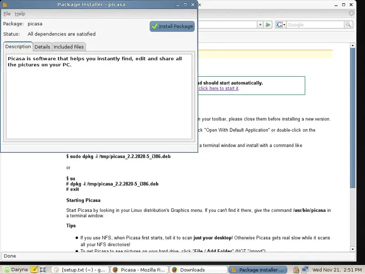Image resolution: width=365 pixels, height=274 pixels.
Task: Open the Firefox address bar history dropdown
Action: (260, 25)
